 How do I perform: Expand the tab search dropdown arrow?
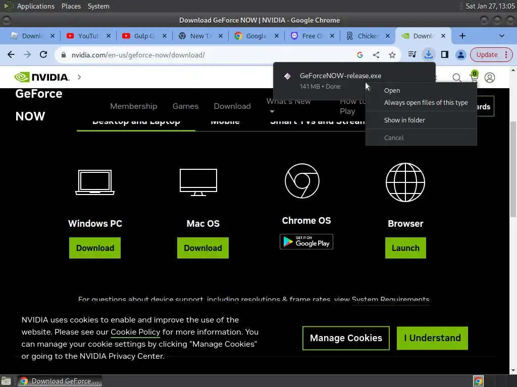(501, 36)
